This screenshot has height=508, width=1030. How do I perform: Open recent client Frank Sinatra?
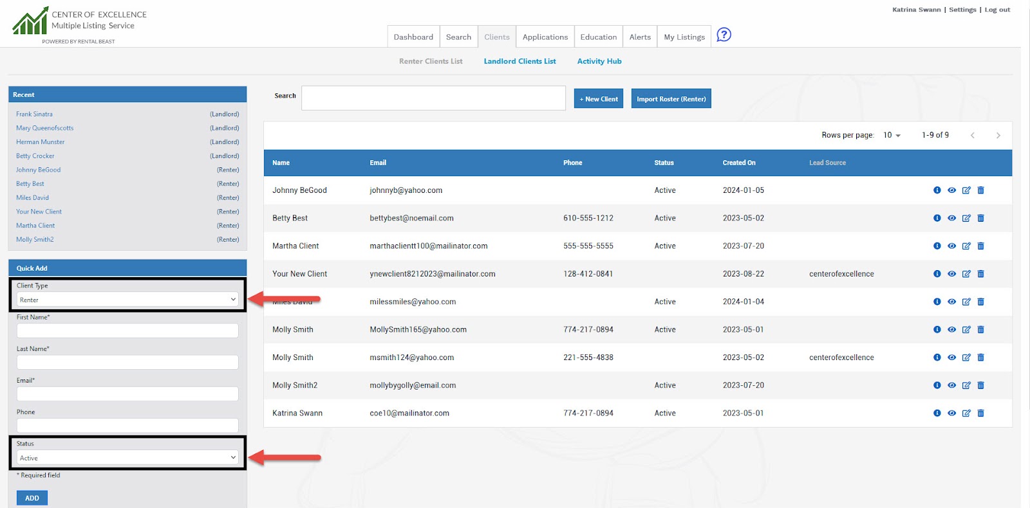coord(34,114)
